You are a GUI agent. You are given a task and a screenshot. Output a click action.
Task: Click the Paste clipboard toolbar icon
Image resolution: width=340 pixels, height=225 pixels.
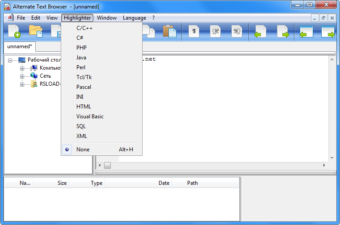point(170,31)
